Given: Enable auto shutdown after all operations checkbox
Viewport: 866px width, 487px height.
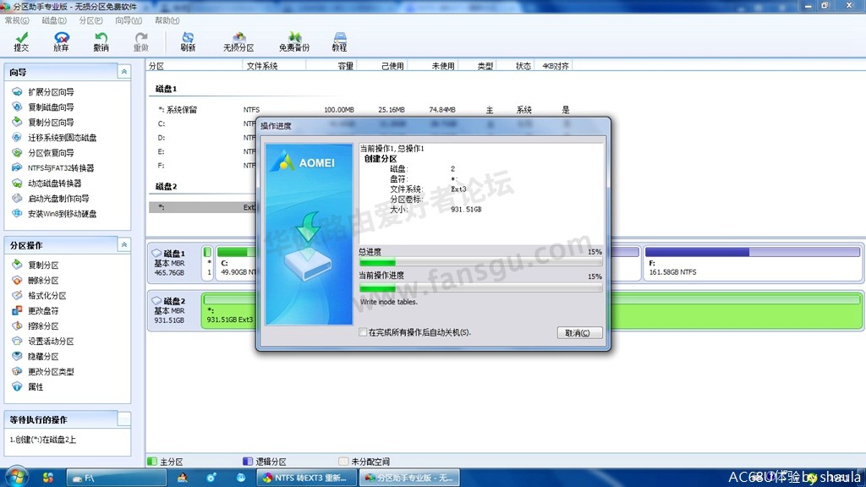Looking at the screenshot, I should [x=363, y=332].
